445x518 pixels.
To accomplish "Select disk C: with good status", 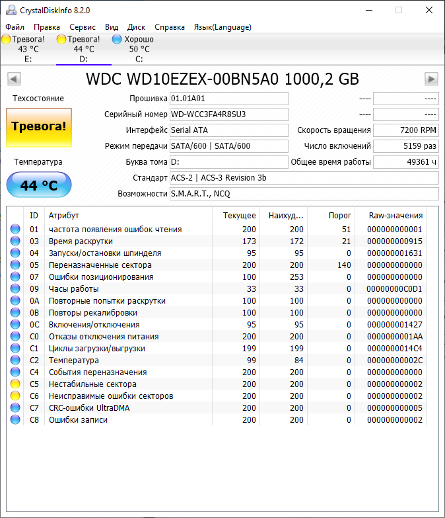I will [139, 49].
